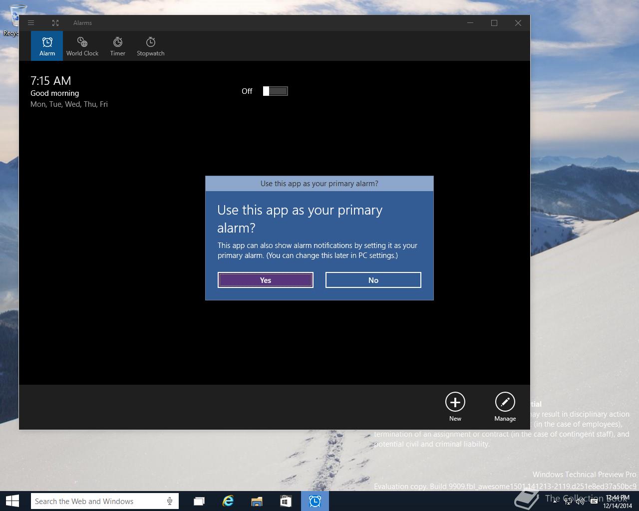The image size is (639, 511).
Task: Open the Windows Start menu
Action: [12, 501]
